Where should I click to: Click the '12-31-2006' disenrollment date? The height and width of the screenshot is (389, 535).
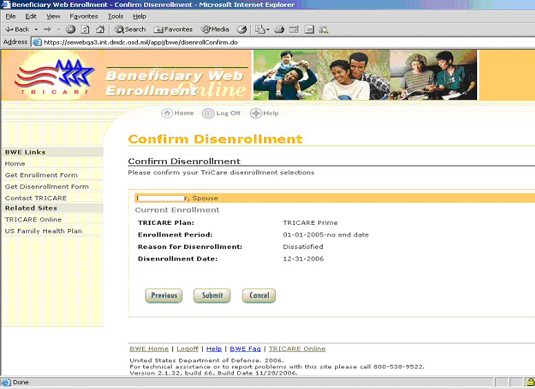point(303,259)
